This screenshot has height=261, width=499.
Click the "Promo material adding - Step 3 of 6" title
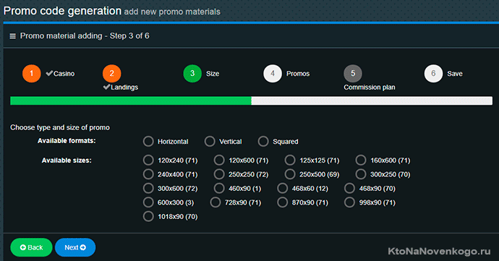tap(85, 35)
